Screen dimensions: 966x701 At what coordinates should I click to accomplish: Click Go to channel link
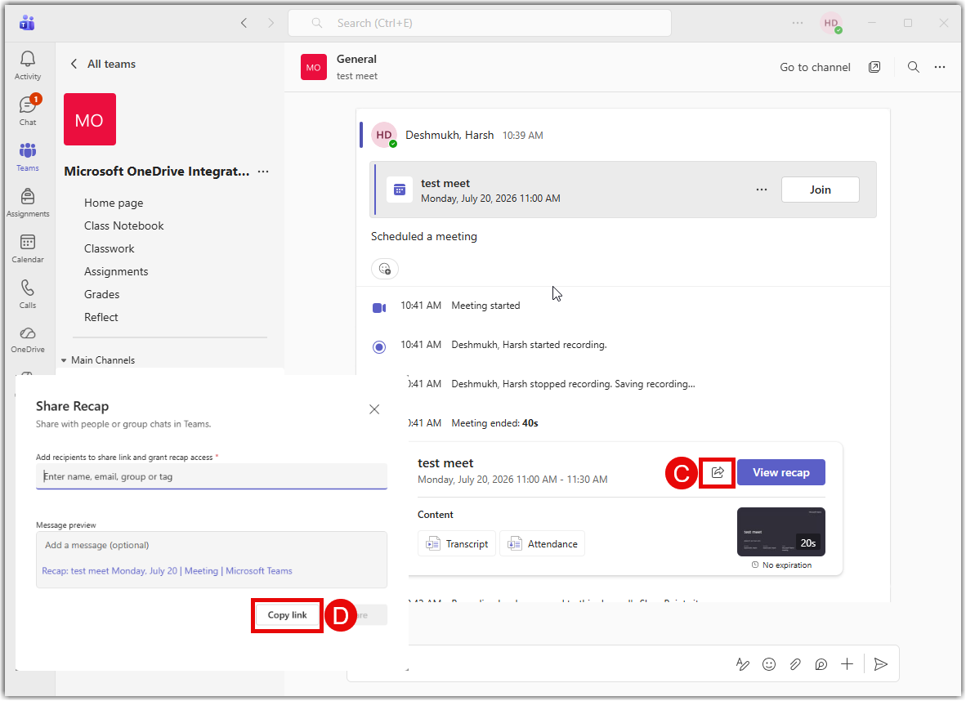point(815,67)
